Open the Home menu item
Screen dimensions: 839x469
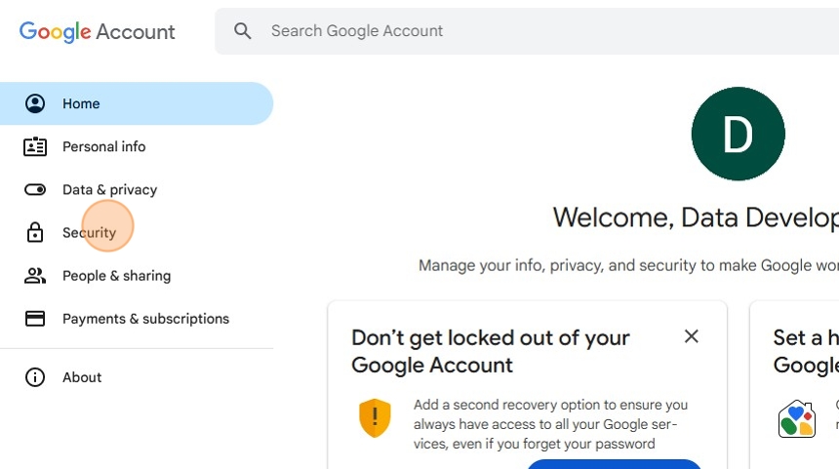pyautogui.click(x=81, y=103)
